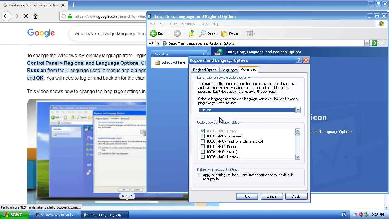This screenshot has height=219, width=389.
Task: Click the RL language indicator in the taskbar
Action: coord(344,214)
